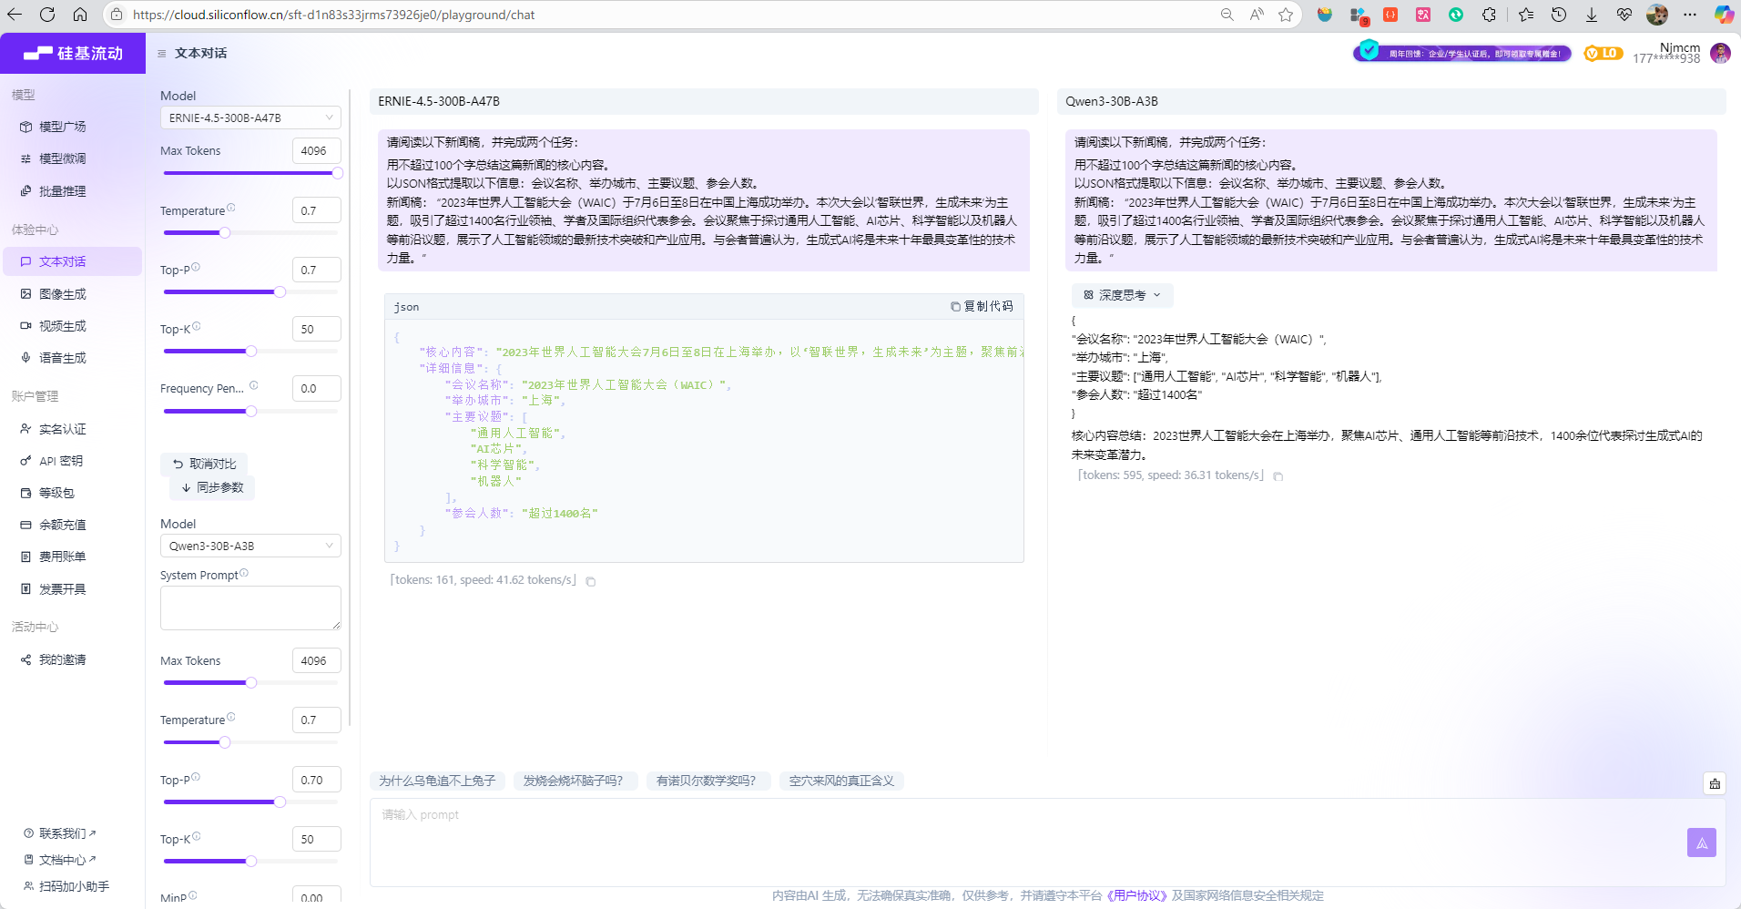Adjust first Temperature slider handle

[x=225, y=232]
